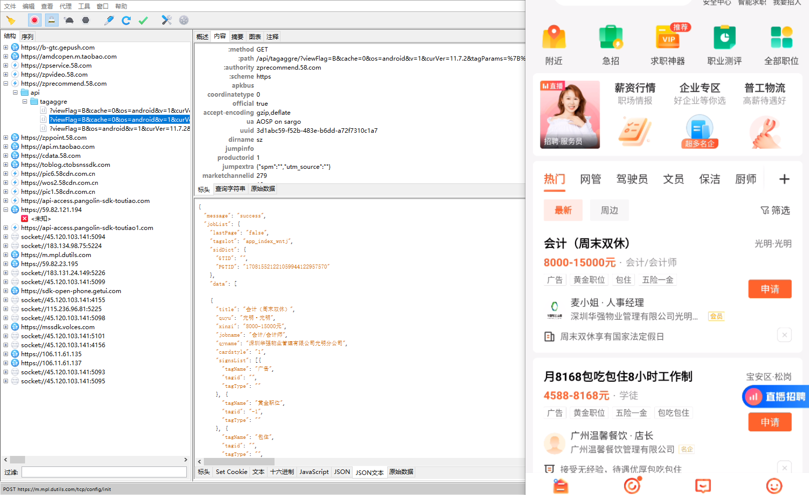Open the 工具 menu

[x=84, y=6]
